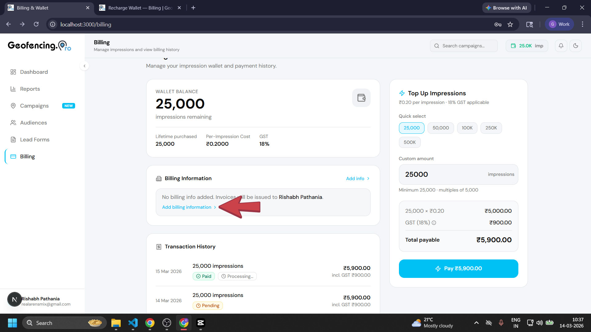Choose the 250K impressions preset
The image size is (591, 332).
point(491,128)
